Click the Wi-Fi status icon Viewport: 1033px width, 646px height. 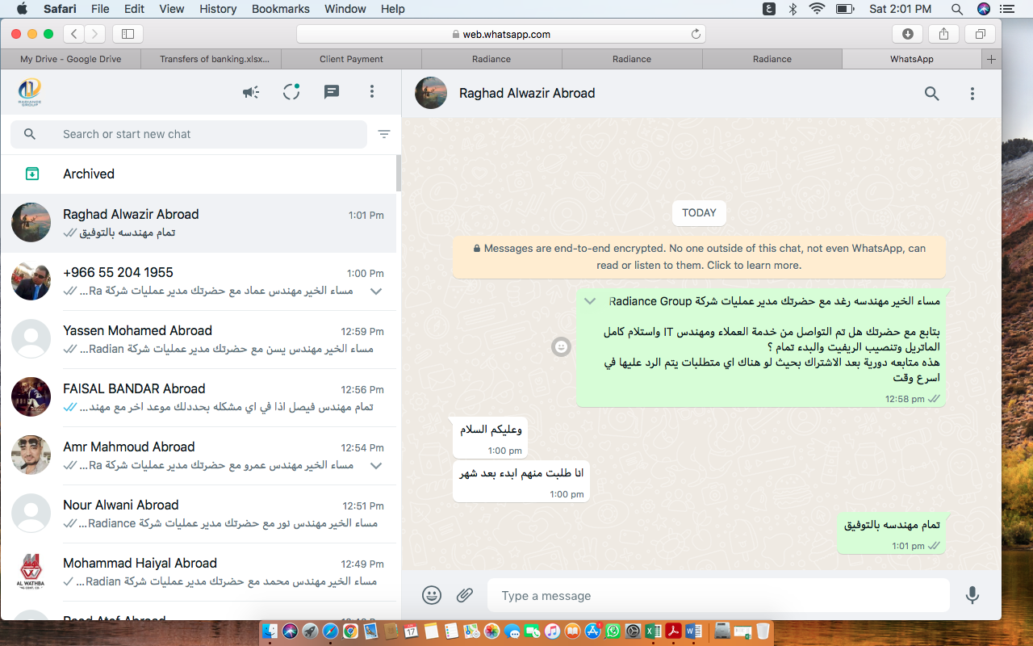point(817,9)
